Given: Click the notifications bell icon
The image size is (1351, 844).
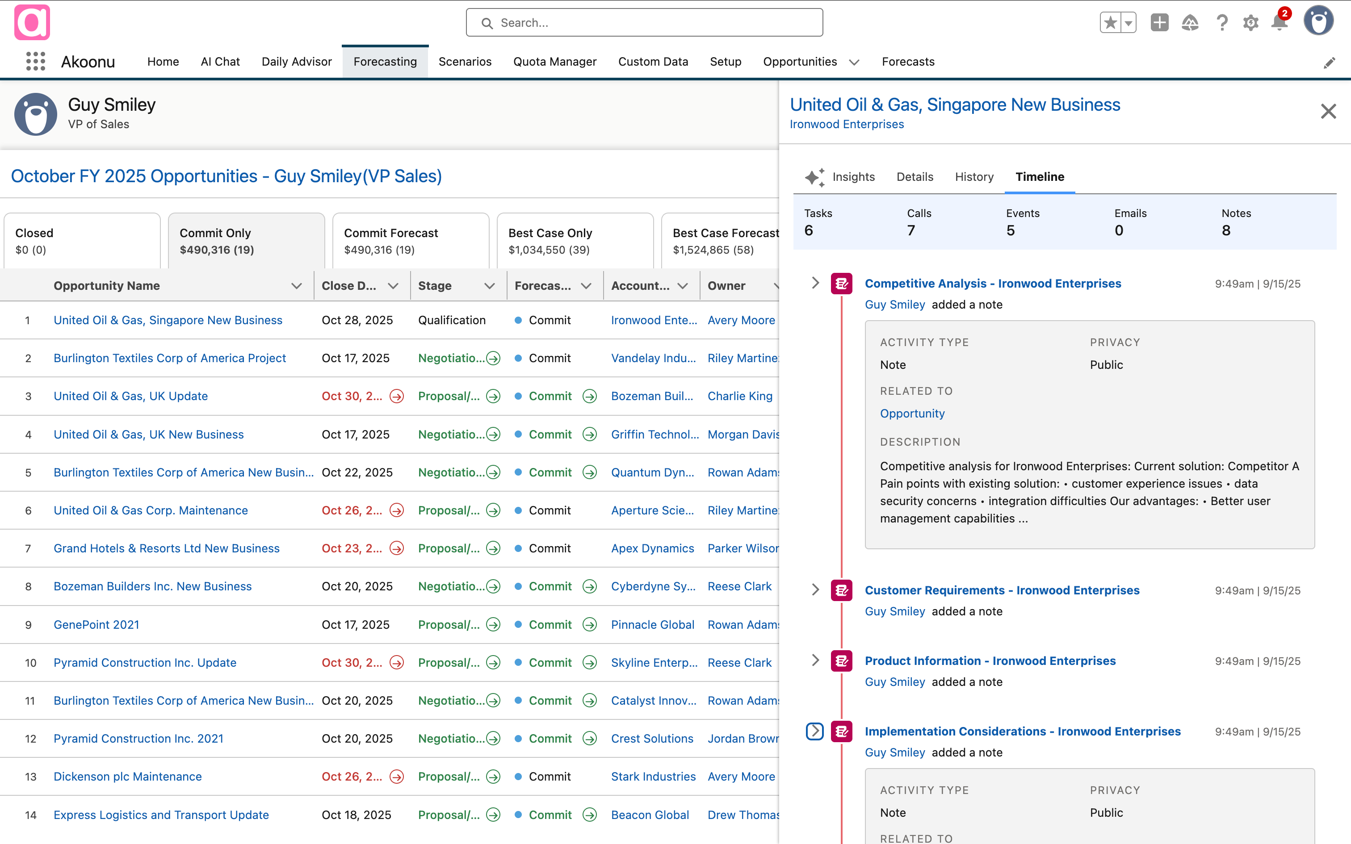Looking at the screenshot, I should tap(1279, 23).
